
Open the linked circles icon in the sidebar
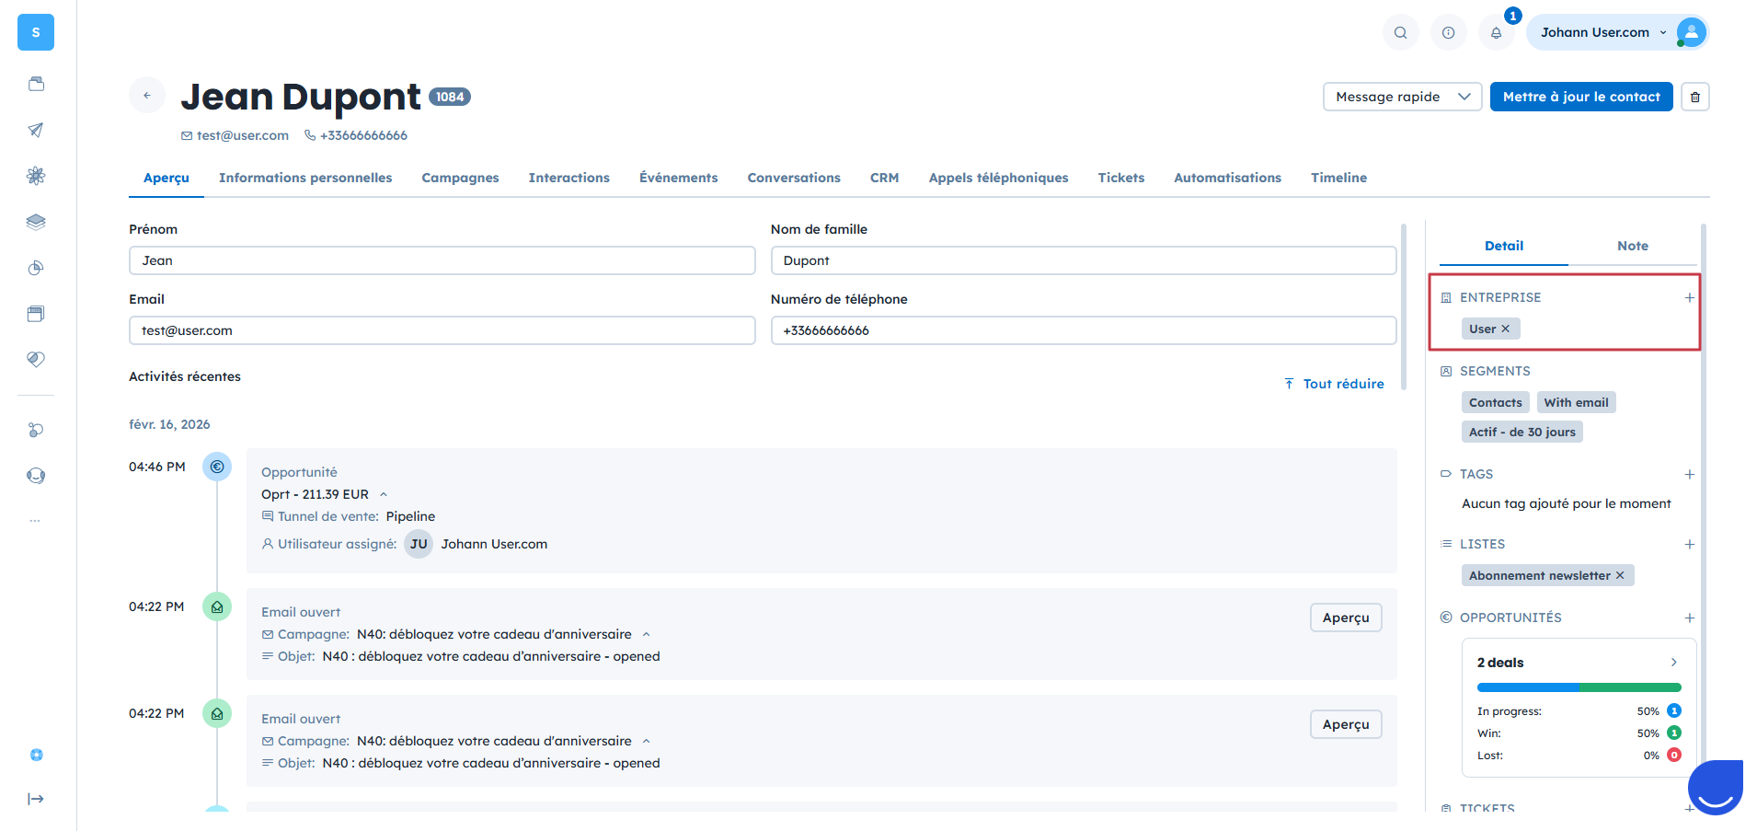click(36, 430)
